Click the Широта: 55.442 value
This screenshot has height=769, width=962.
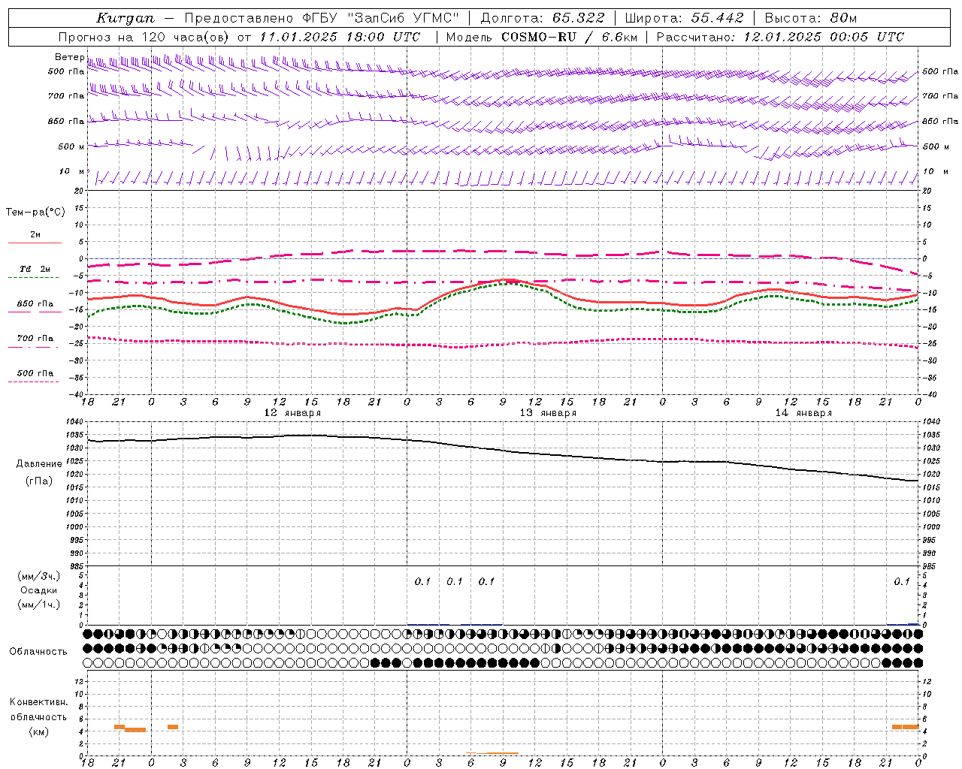click(685, 18)
